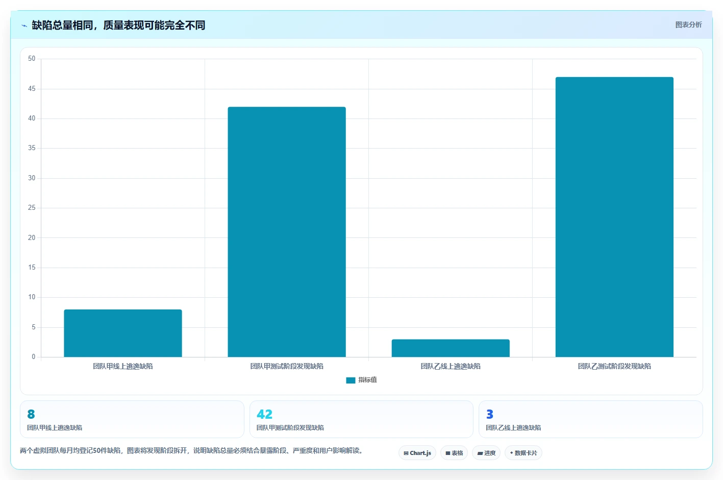
Task: Select the 团队乙线上逃逸缺陷 bar
Action: (451, 348)
